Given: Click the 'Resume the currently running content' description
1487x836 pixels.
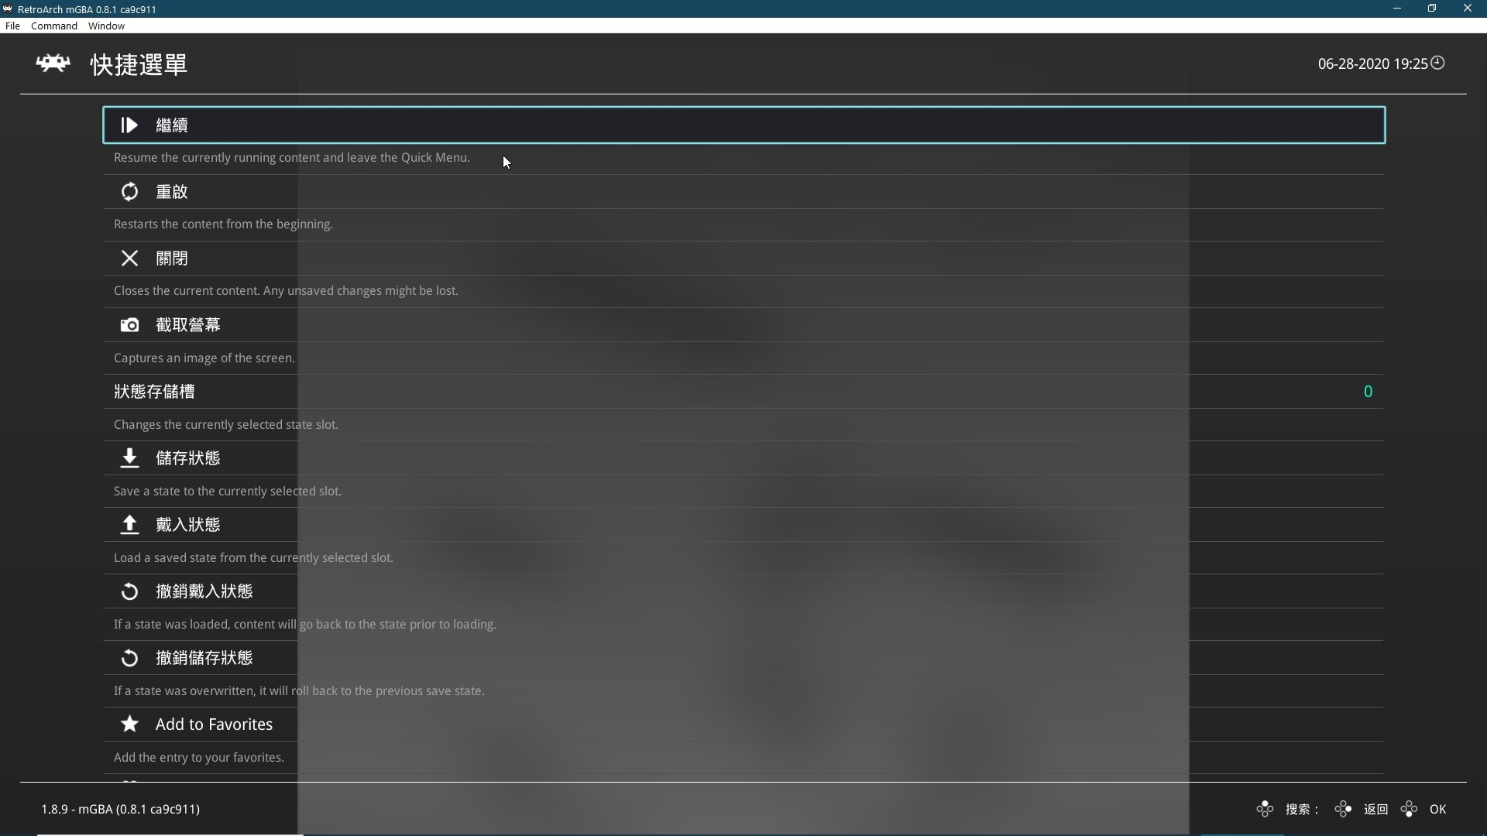Looking at the screenshot, I should pos(292,157).
